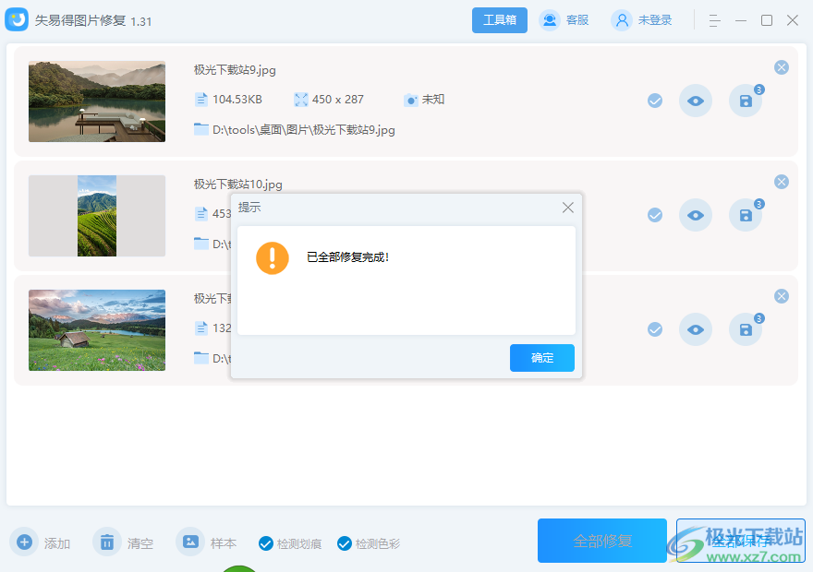Click the size 104.53KB
Screen dimensions: 813x572
pyautogui.click(x=237, y=100)
